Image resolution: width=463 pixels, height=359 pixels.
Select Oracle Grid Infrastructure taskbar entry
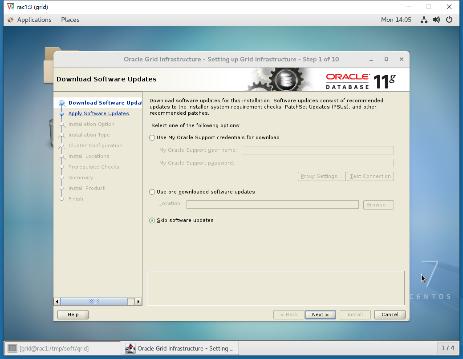coord(180,348)
